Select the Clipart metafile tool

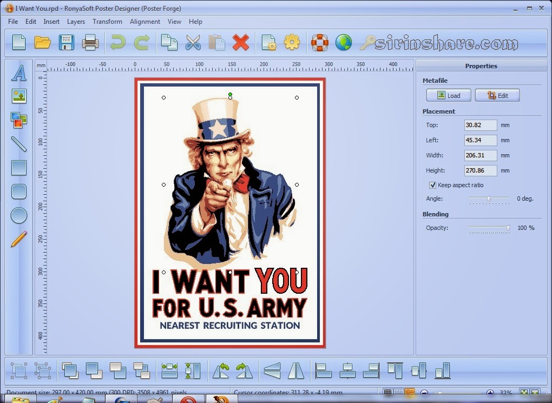coord(18,120)
